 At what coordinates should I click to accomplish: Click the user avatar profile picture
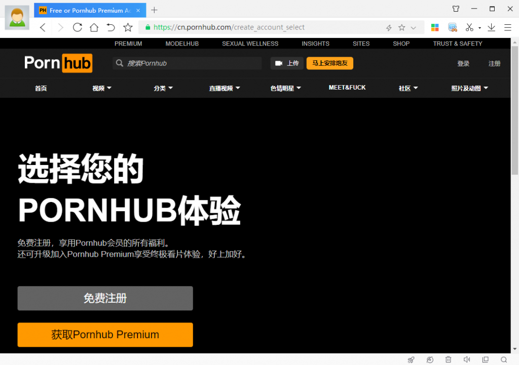click(17, 18)
